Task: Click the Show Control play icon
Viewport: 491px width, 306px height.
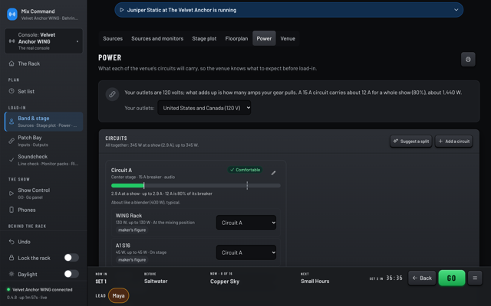Action: (12, 194)
